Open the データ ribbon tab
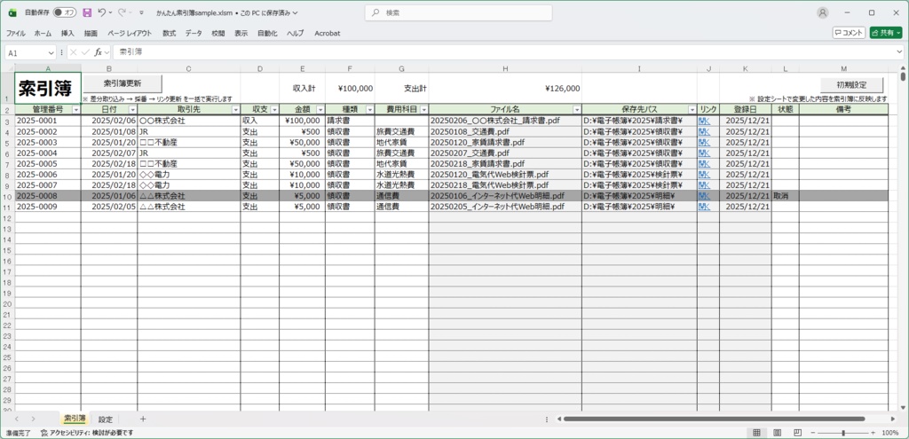 click(194, 34)
